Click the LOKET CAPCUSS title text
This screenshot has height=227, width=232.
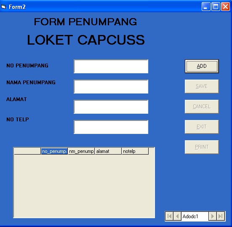click(x=86, y=40)
